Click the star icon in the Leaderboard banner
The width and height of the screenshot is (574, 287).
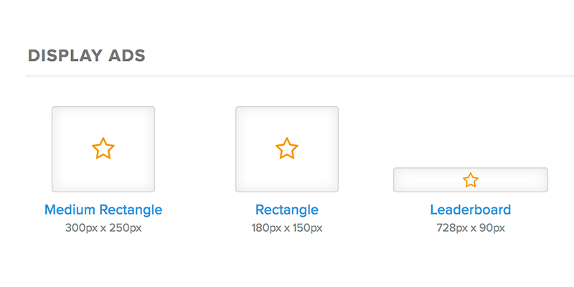470,180
